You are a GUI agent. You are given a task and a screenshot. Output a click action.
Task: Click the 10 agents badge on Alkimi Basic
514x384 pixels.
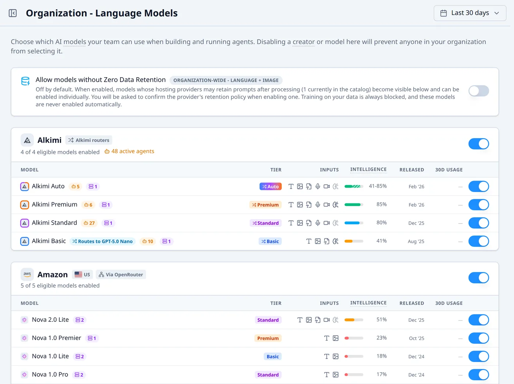[x=148, y=241]
